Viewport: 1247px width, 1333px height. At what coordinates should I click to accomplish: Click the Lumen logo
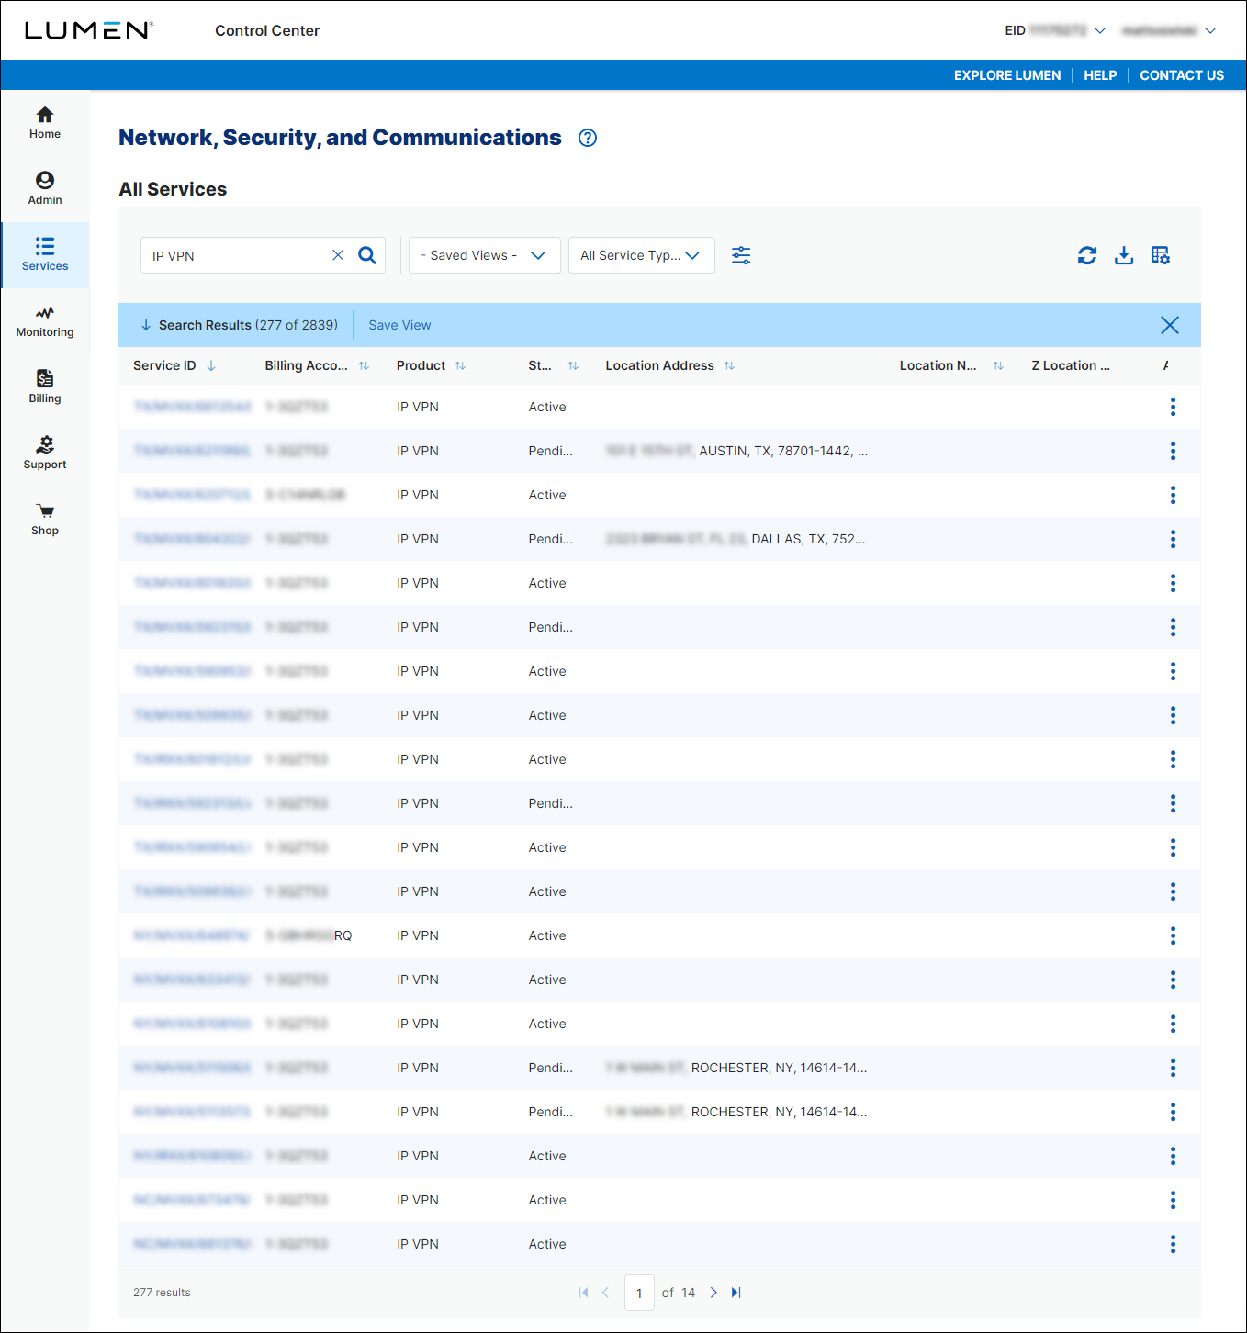(x=89, y=30)
